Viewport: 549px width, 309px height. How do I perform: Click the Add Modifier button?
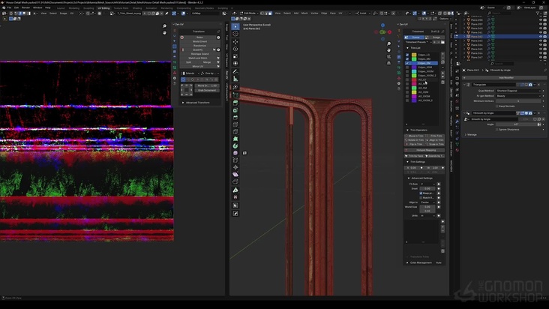click(x=506, y=77)
